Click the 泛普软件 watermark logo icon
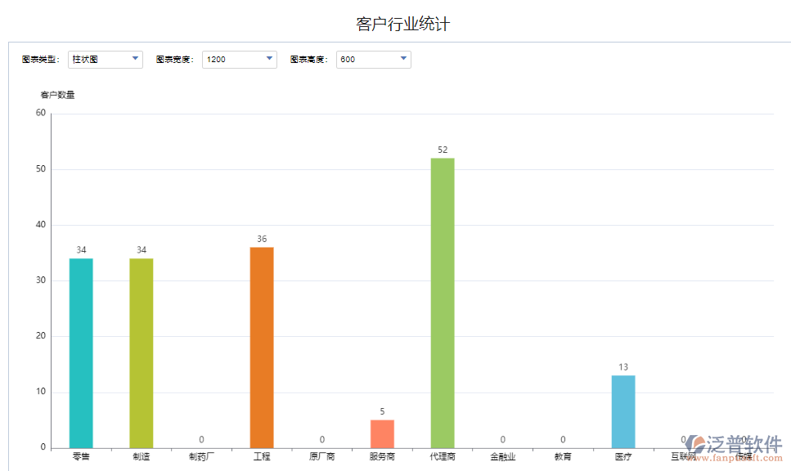The height and width of the screenshot is (471, 791). pyautogui.click(x=697, y=444)
